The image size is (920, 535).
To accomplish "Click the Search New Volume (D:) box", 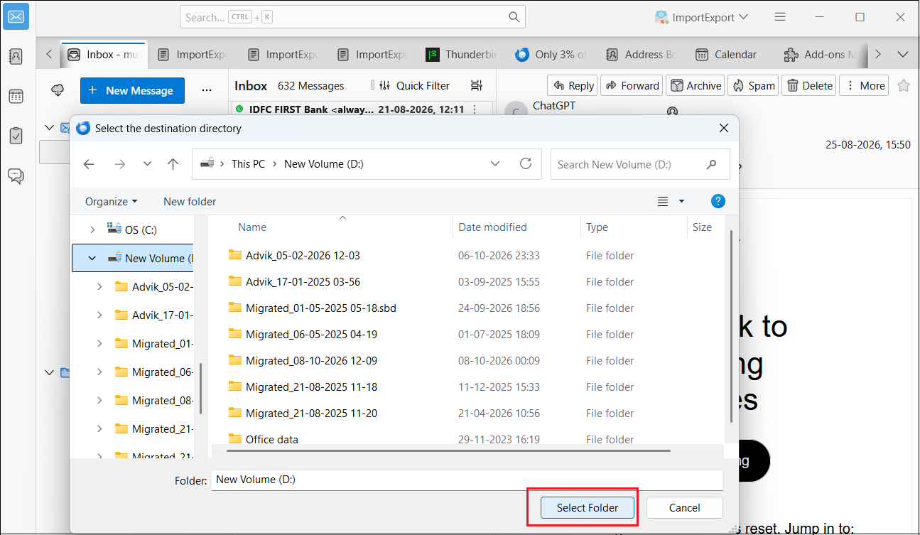I will 640,164.
